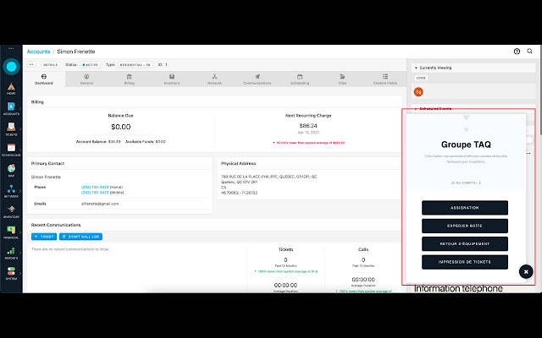Click the right-edge vertical scrollbar
542x338 pixels.
[540, 90]
